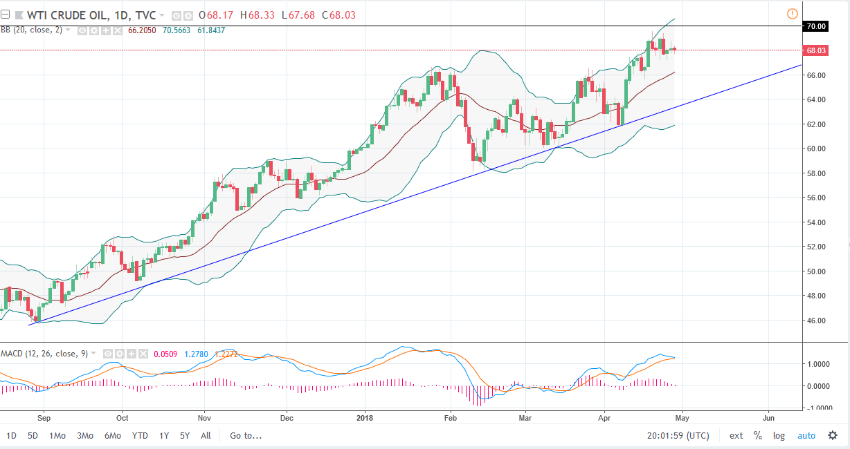Click the alert clock icon at top right
Viewport: 850px width, 449px height.
792,13
